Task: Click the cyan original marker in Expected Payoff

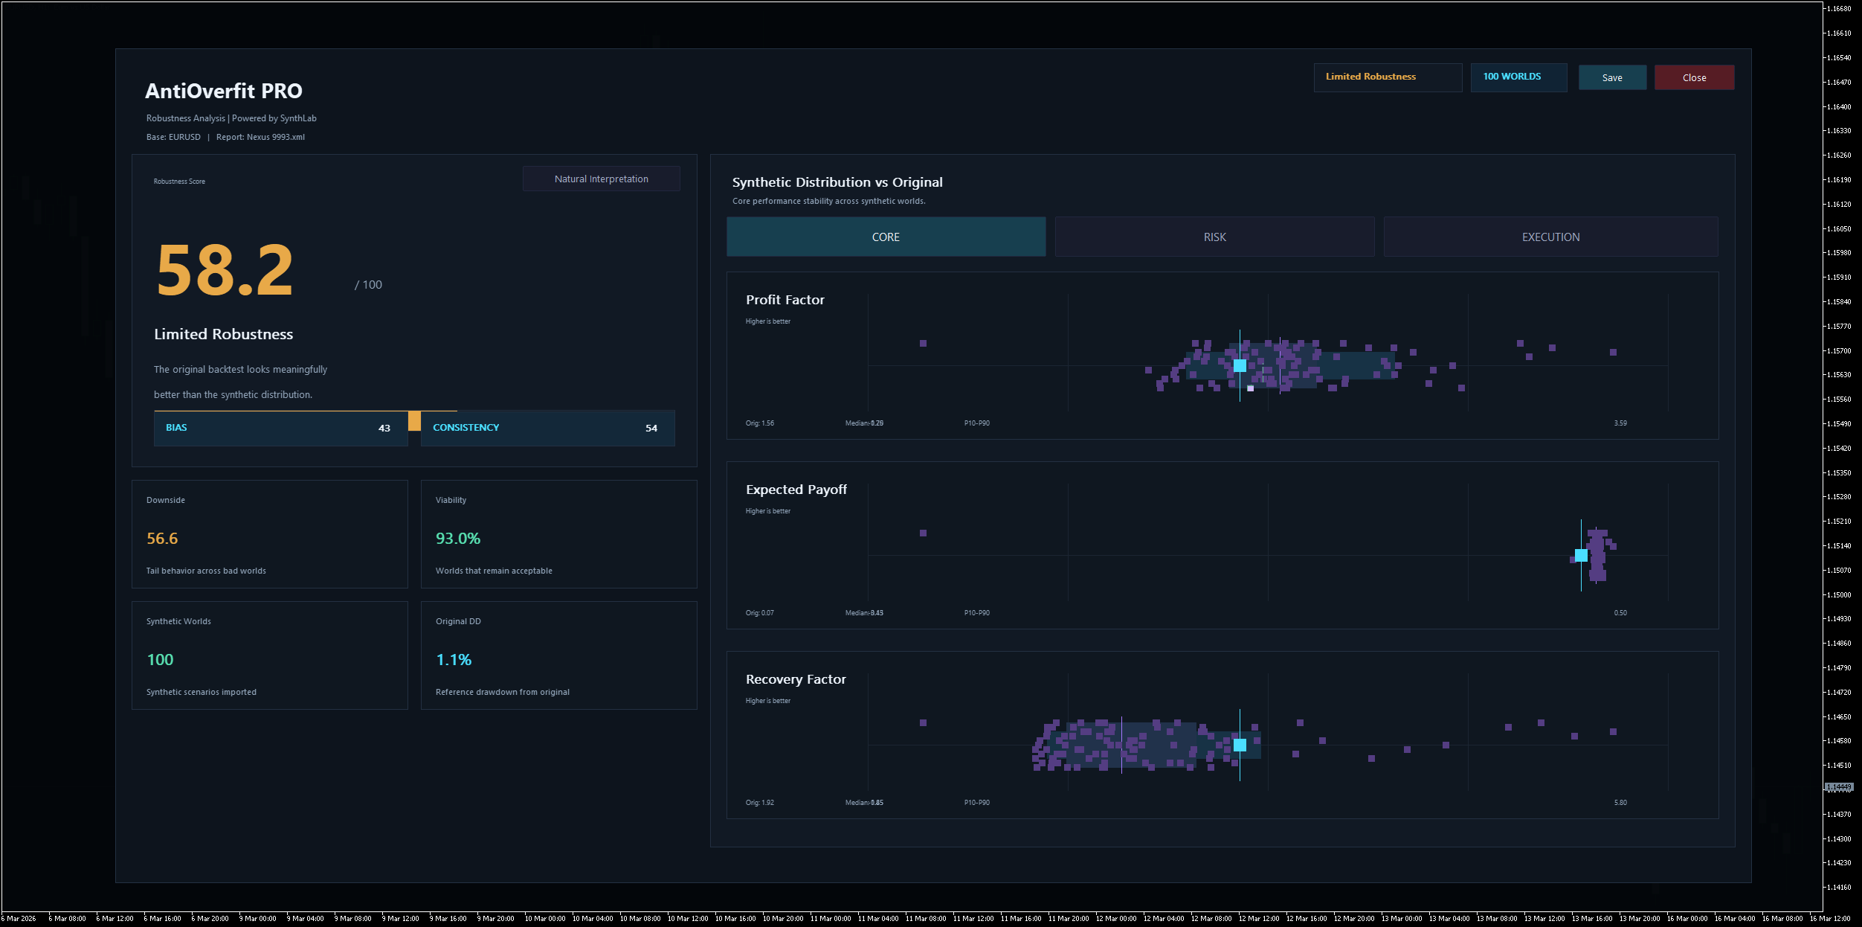Action: (x=1581, y=555)
